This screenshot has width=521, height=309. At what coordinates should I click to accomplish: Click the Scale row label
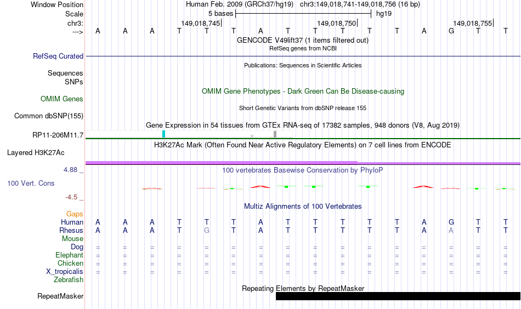coord(74,14)
